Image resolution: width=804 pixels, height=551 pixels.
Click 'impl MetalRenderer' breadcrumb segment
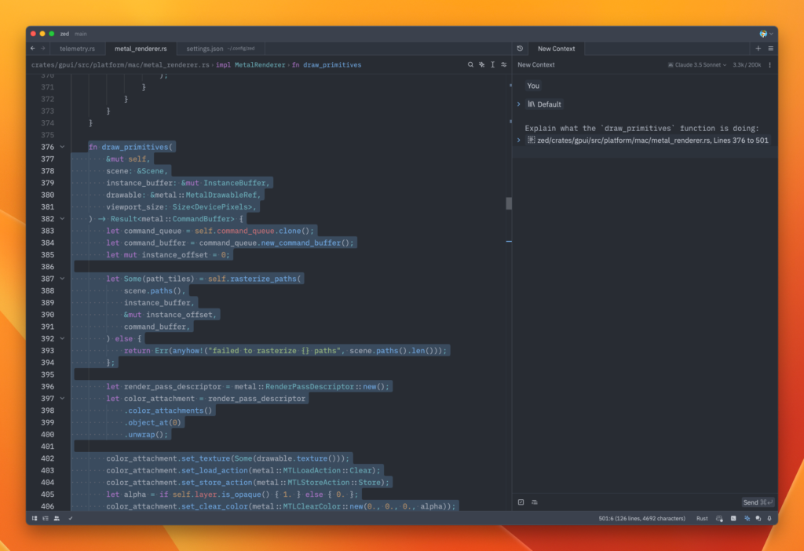click(x=250, y=64)
